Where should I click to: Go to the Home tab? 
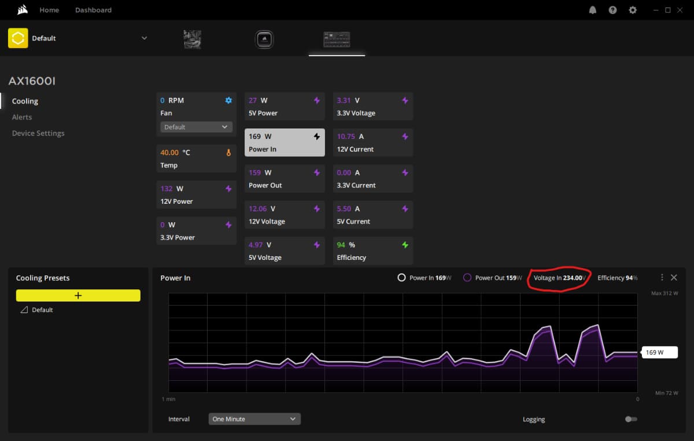(49, 10)
